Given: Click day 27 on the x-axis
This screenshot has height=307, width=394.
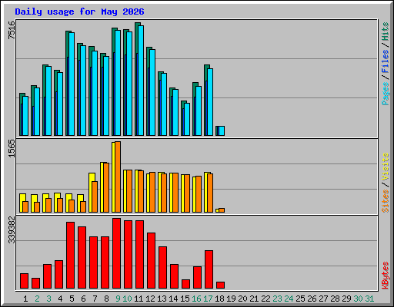Looking at the screenshot, I should click(x=323, y=299).
